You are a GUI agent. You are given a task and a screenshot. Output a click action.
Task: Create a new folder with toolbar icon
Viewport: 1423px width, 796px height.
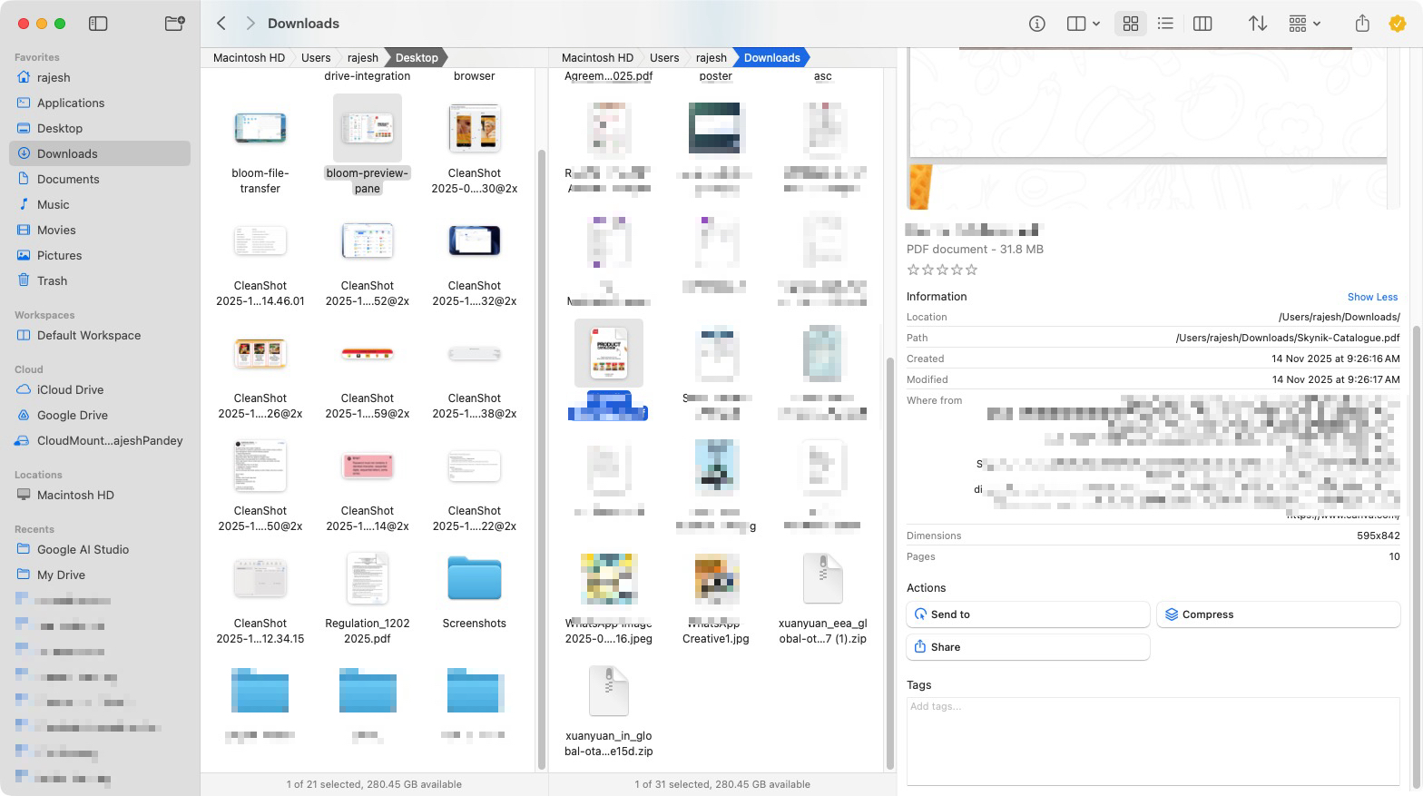pos(174,24)
